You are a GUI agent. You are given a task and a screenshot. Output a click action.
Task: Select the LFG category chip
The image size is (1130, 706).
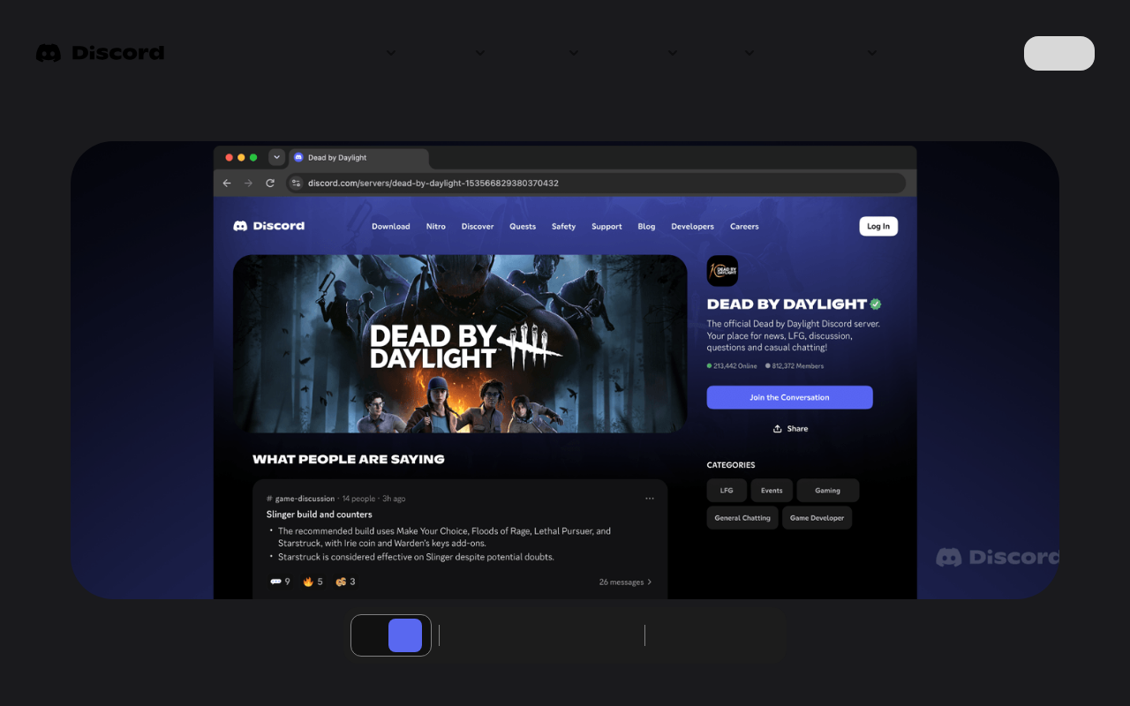(x=727, y=491)
